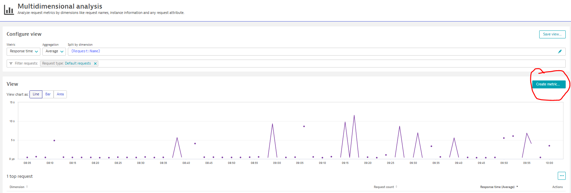This screenshot has width=571, height=193.
Task: Click the Split by dimension input field
Action: pos(298,51)
